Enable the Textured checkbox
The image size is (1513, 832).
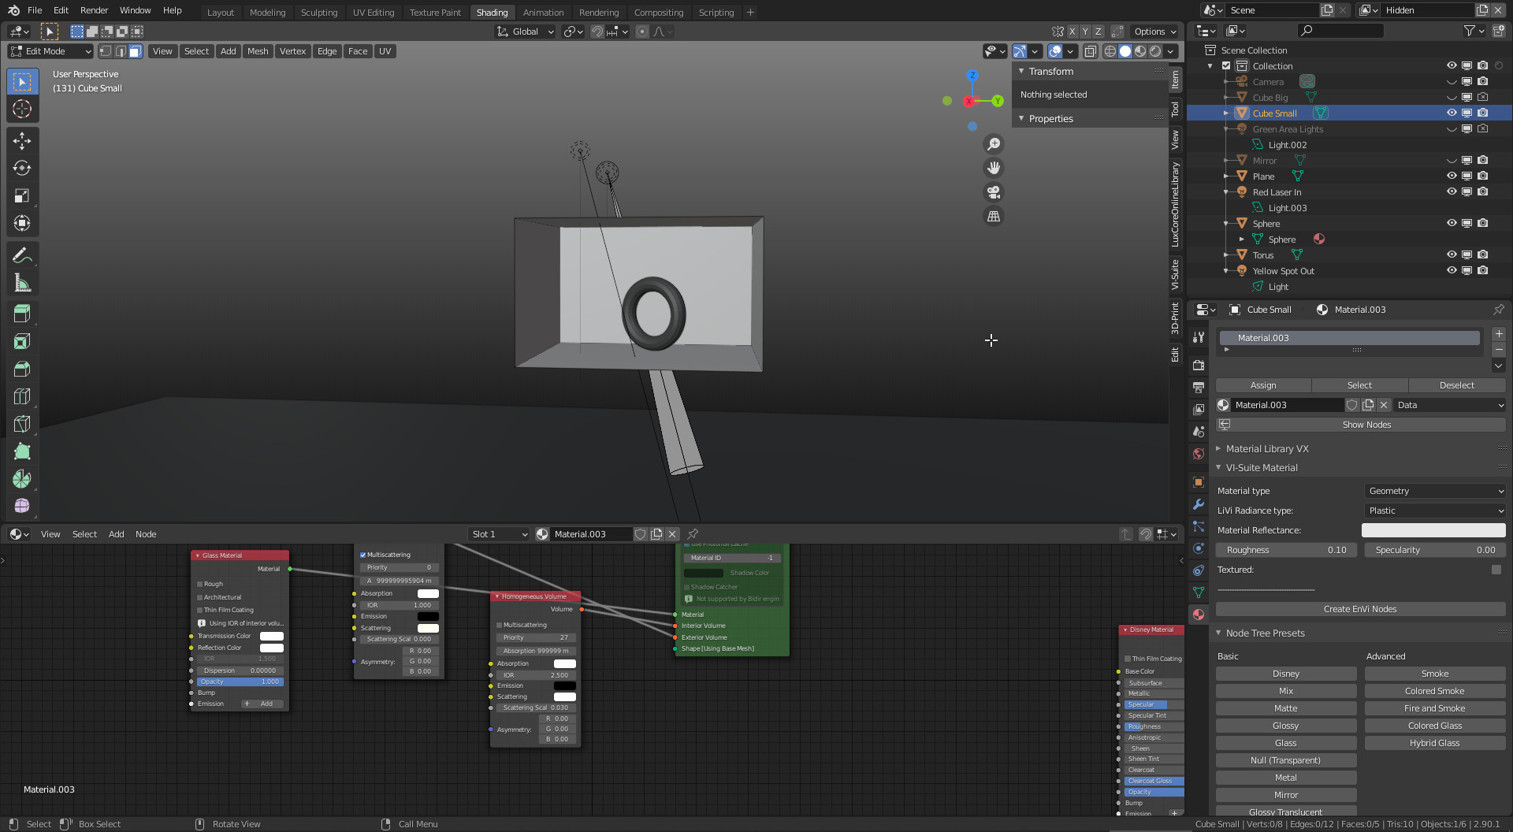tap(1496, 570)
